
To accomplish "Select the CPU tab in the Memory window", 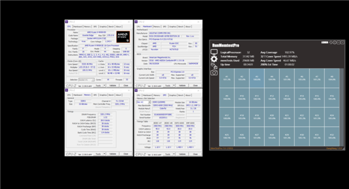I will [x=69, y=95].
